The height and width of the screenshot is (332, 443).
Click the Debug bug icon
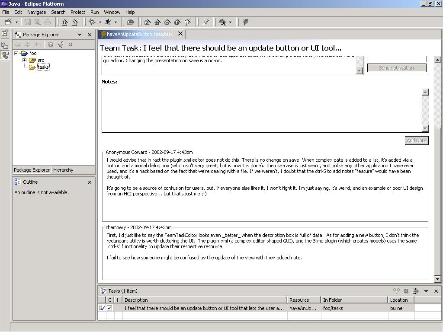point(92,22)
